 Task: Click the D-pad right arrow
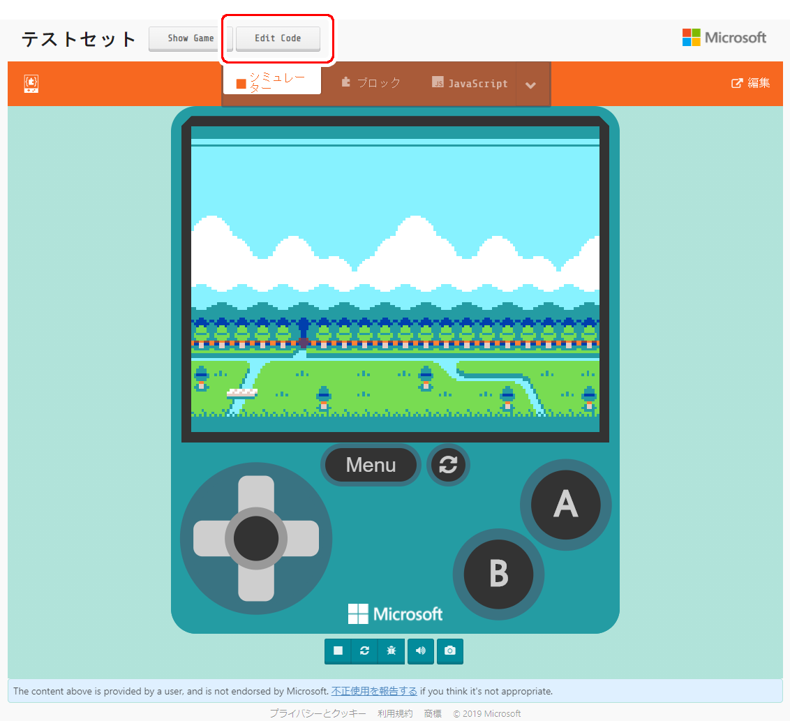[301, 538]
